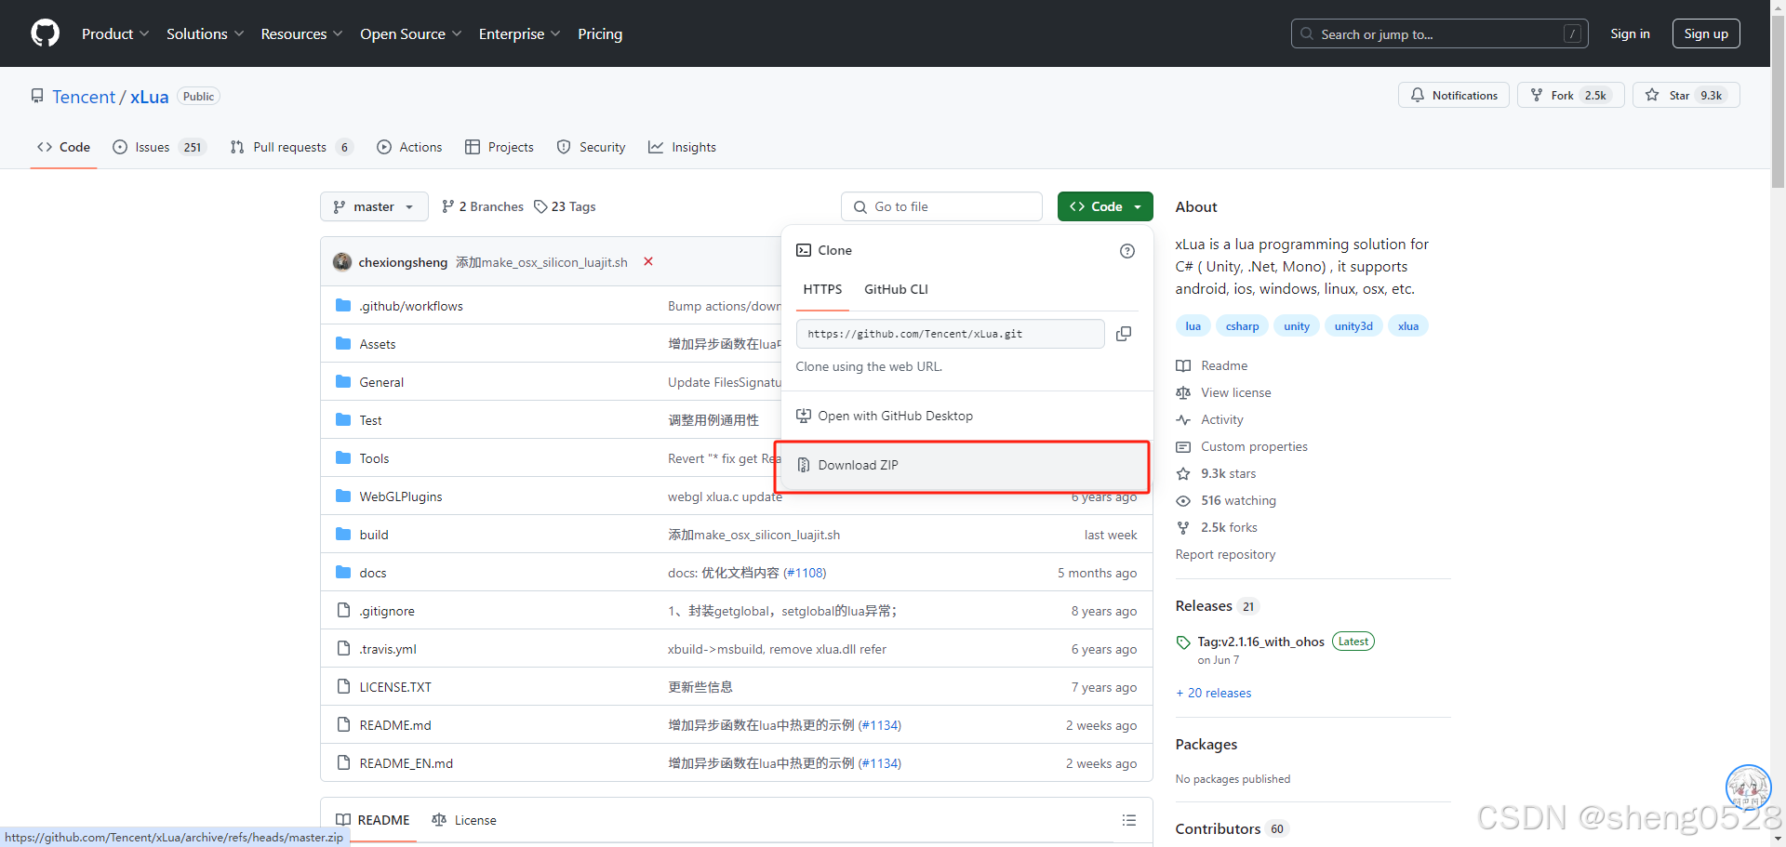Screen dimensions: 1786x847
Task: Toggle the green Code dropdown button
Action: coord(1105,206)
